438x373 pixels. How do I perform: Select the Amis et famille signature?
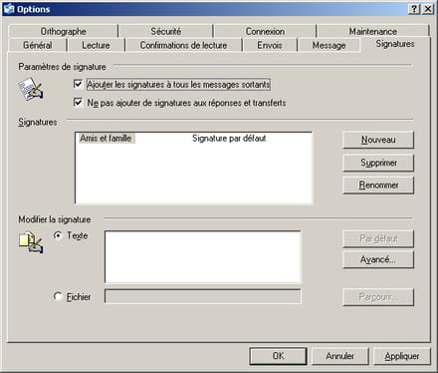pos(106,138)
